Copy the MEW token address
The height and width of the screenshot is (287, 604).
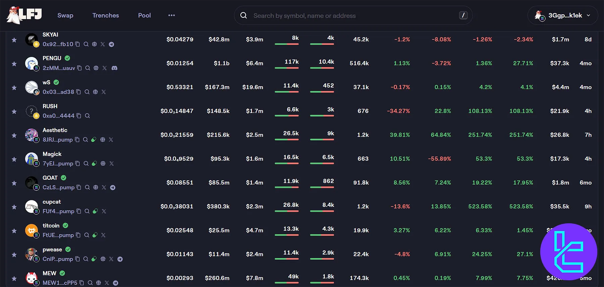[x=82, y=283]
